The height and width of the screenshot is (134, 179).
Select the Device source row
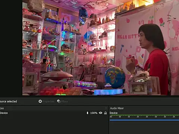[x=54, y=113]
